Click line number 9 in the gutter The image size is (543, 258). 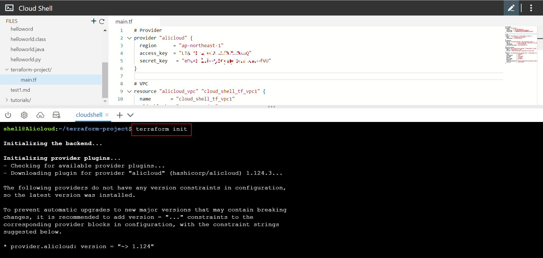coord(122,91)
